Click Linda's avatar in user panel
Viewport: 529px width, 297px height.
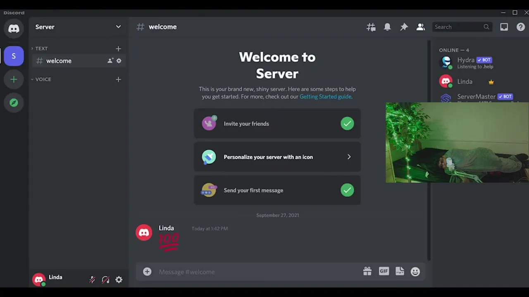coord(39,280)
